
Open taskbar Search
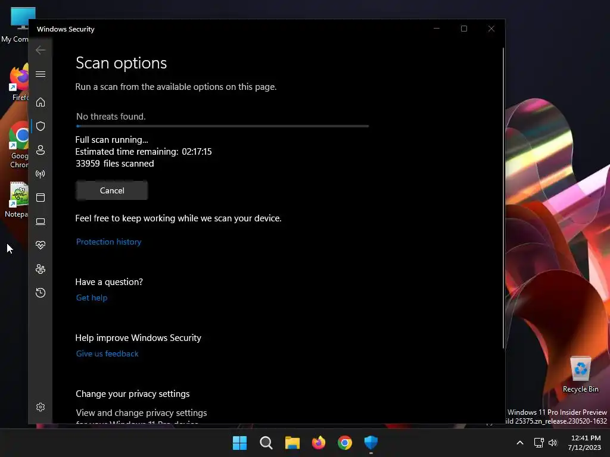[x=266, y=443]
